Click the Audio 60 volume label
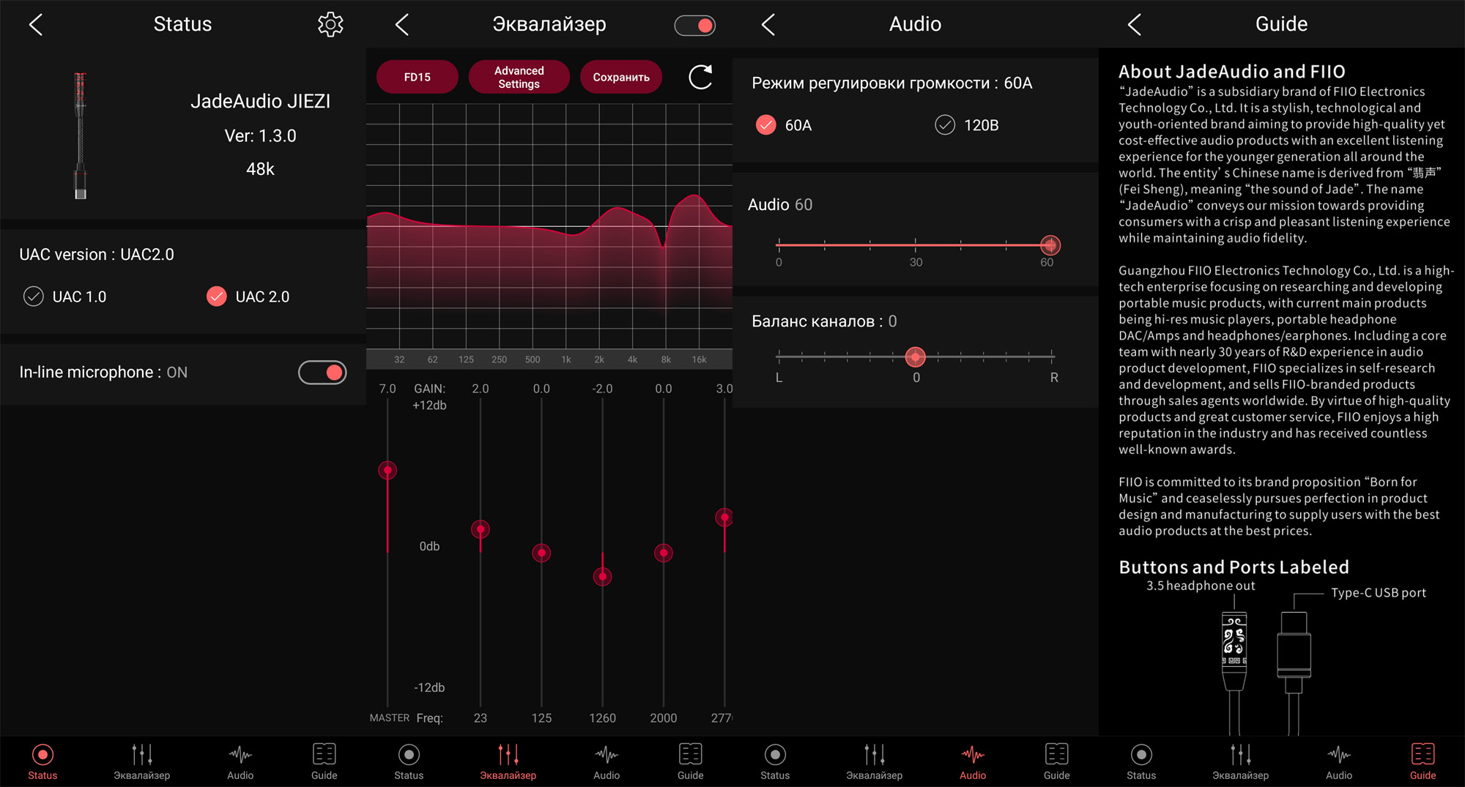1465x787 pixels. (x=780, y=205)
